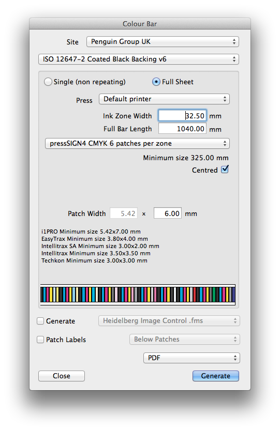Screen dimensions: 280x431
Task: Click the Full Bar Length input field
Action: tap(182, 129)
